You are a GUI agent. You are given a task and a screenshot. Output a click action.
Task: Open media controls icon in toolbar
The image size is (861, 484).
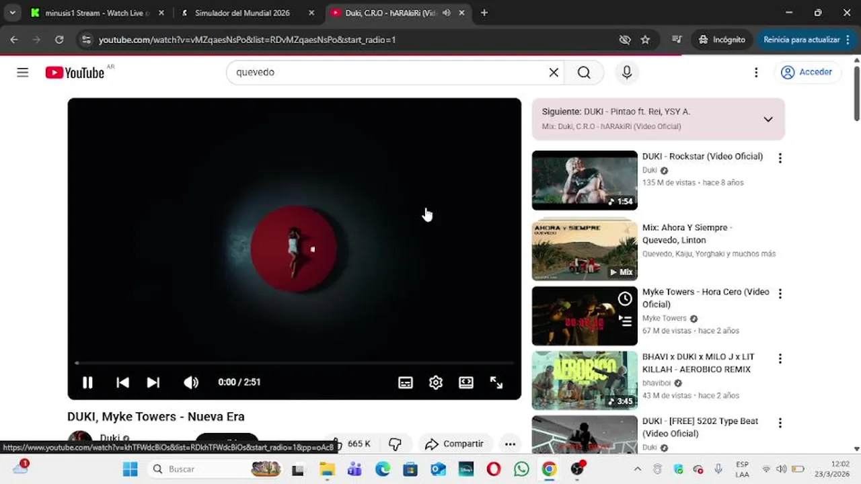click(x=677, y=40)
